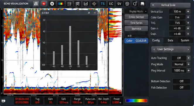Image resolution: width=194 pixels, height=106 pixels.
Task: Click the Gain 35 status box
Action: tap(50, 101)
